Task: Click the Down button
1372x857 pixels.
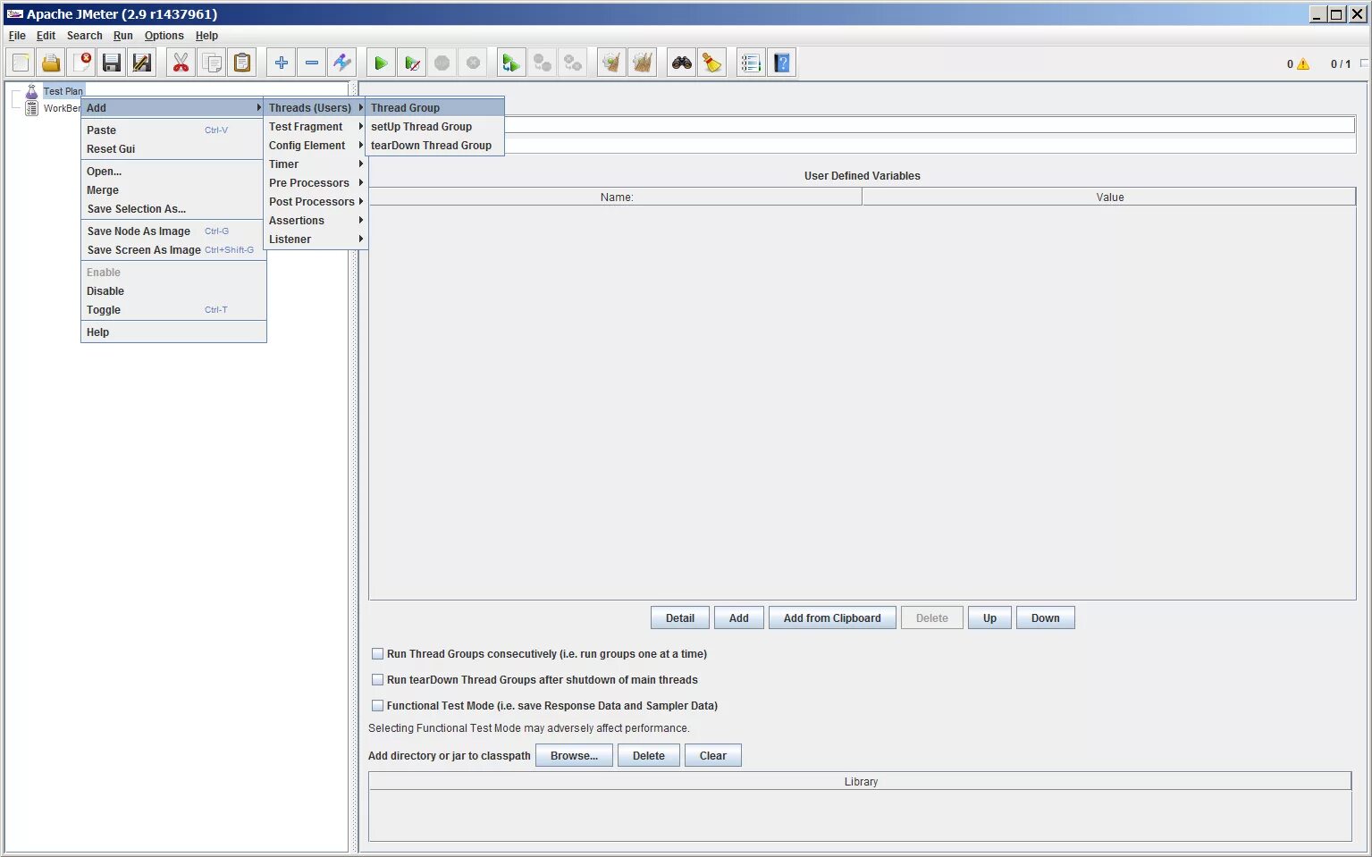Action: coord(1046,618)
